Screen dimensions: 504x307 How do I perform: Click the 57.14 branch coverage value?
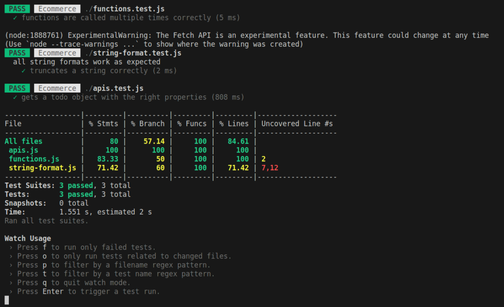(x=154, y=142)
